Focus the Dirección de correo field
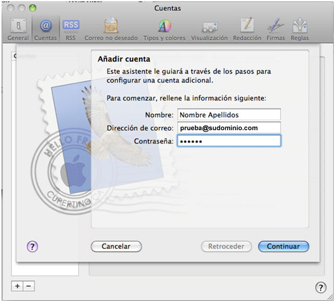The height and width of the screenshot is (302, 335). click(x=229, y=128)
